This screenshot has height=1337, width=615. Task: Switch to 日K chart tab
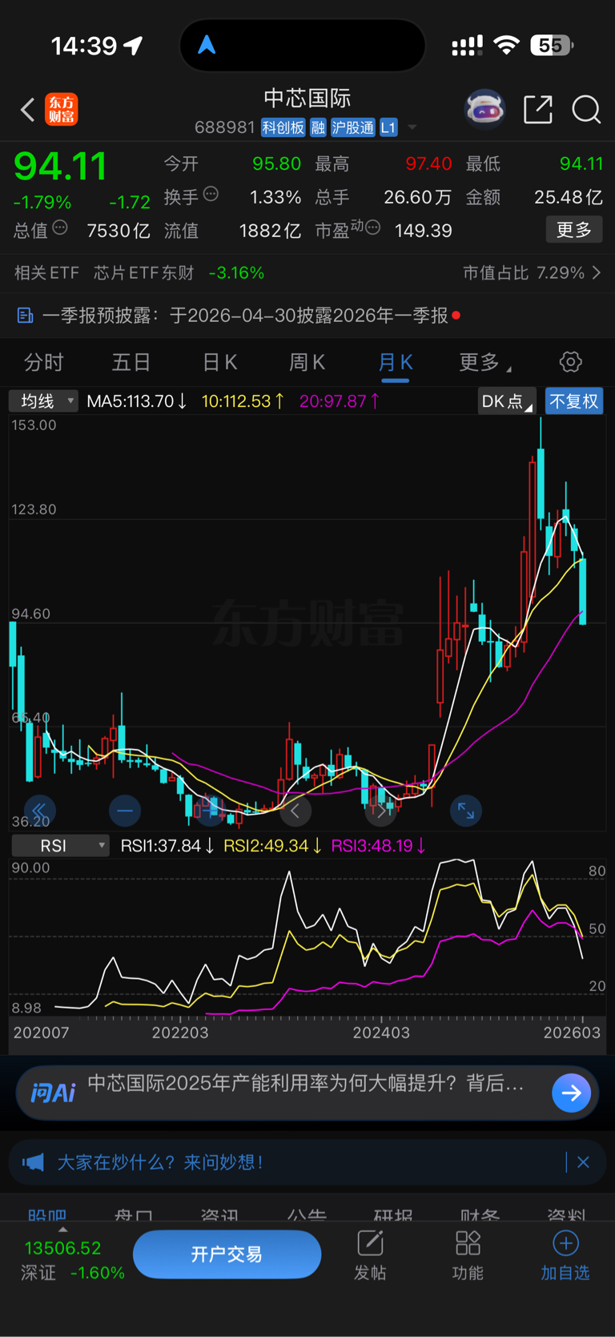pyautogui.click(x=219, y=362)
